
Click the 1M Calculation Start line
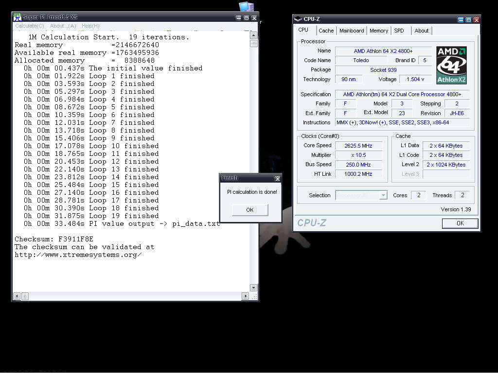(108, 37)
